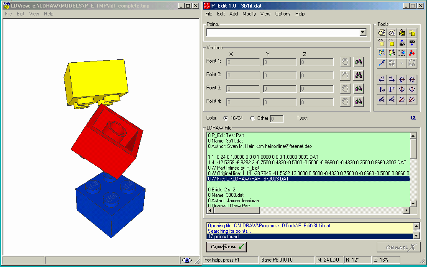
Task: Open P_Edit File menu
Action: coord(209,14)
